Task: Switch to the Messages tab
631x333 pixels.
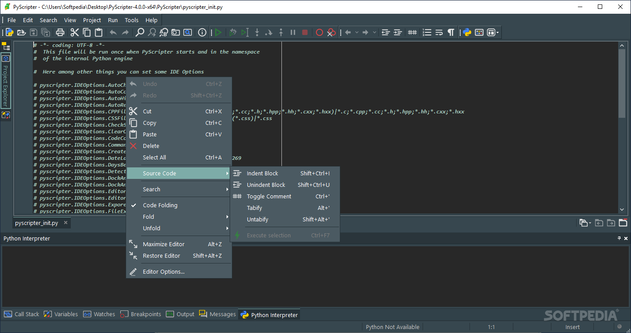Action: click(217, 314)
